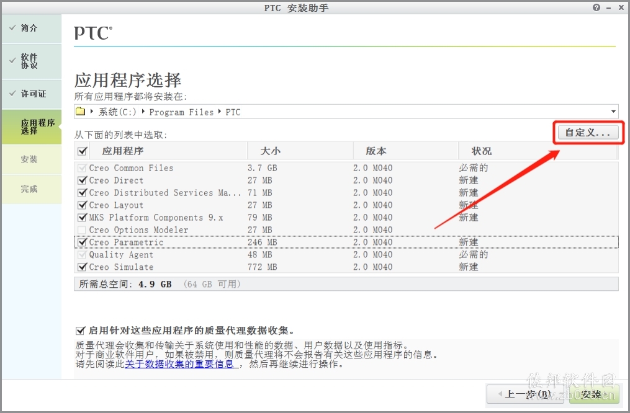The height and width of the screenshot is (413, 630).
Task: Click MKS Platform Components 9.x name
Action: tap(156, 218)
